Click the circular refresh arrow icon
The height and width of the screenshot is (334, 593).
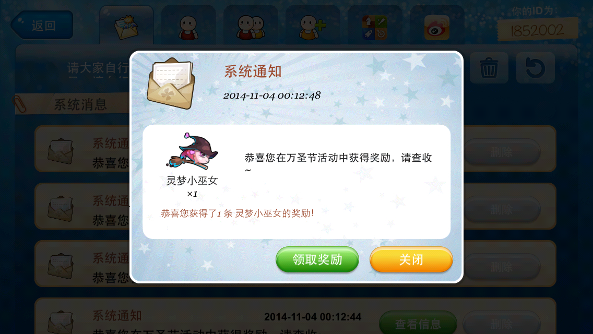click(535, 68)
